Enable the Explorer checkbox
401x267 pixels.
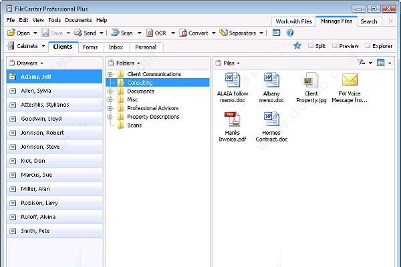coord(368,45)
